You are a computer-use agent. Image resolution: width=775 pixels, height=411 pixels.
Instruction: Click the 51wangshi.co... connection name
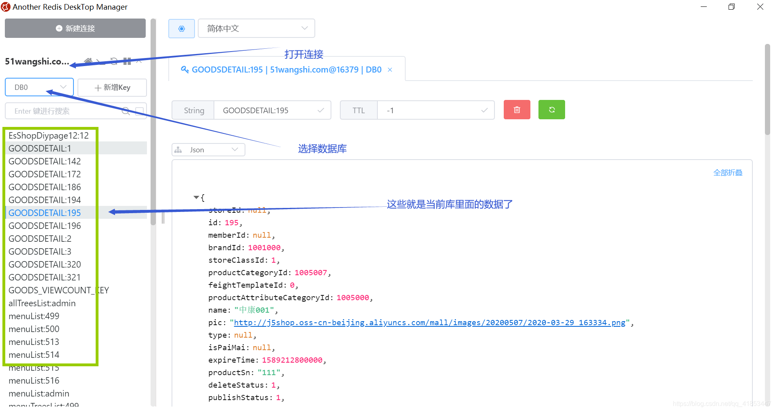point(37,61)
